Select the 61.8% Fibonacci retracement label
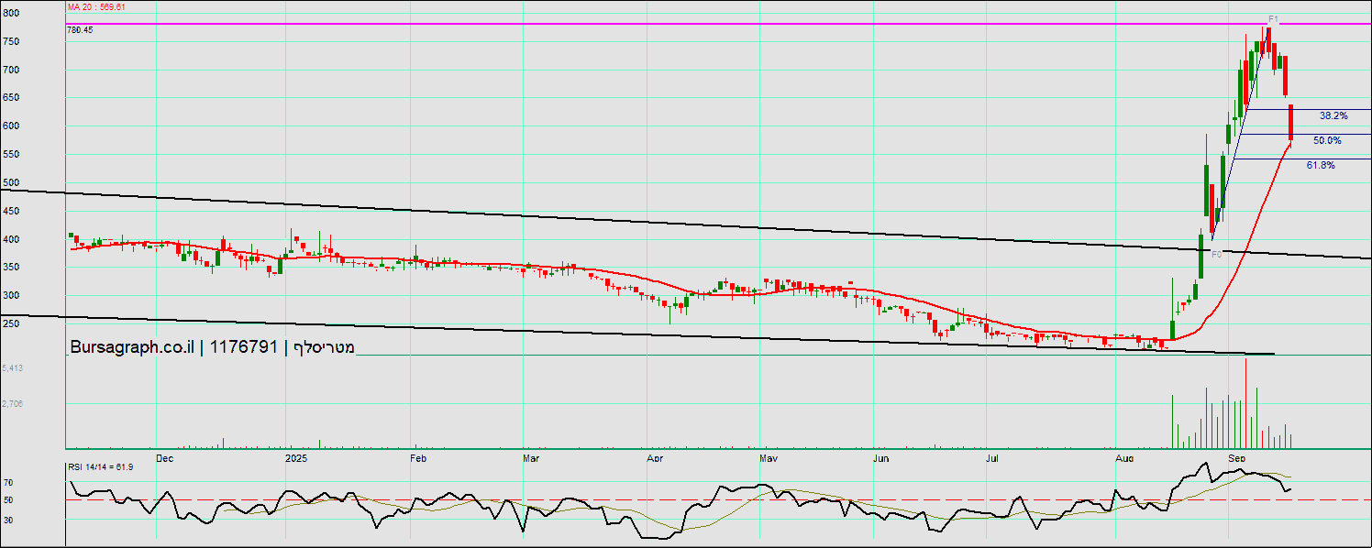Viewport: 1372px width, 548px height. click(1321, 165)
